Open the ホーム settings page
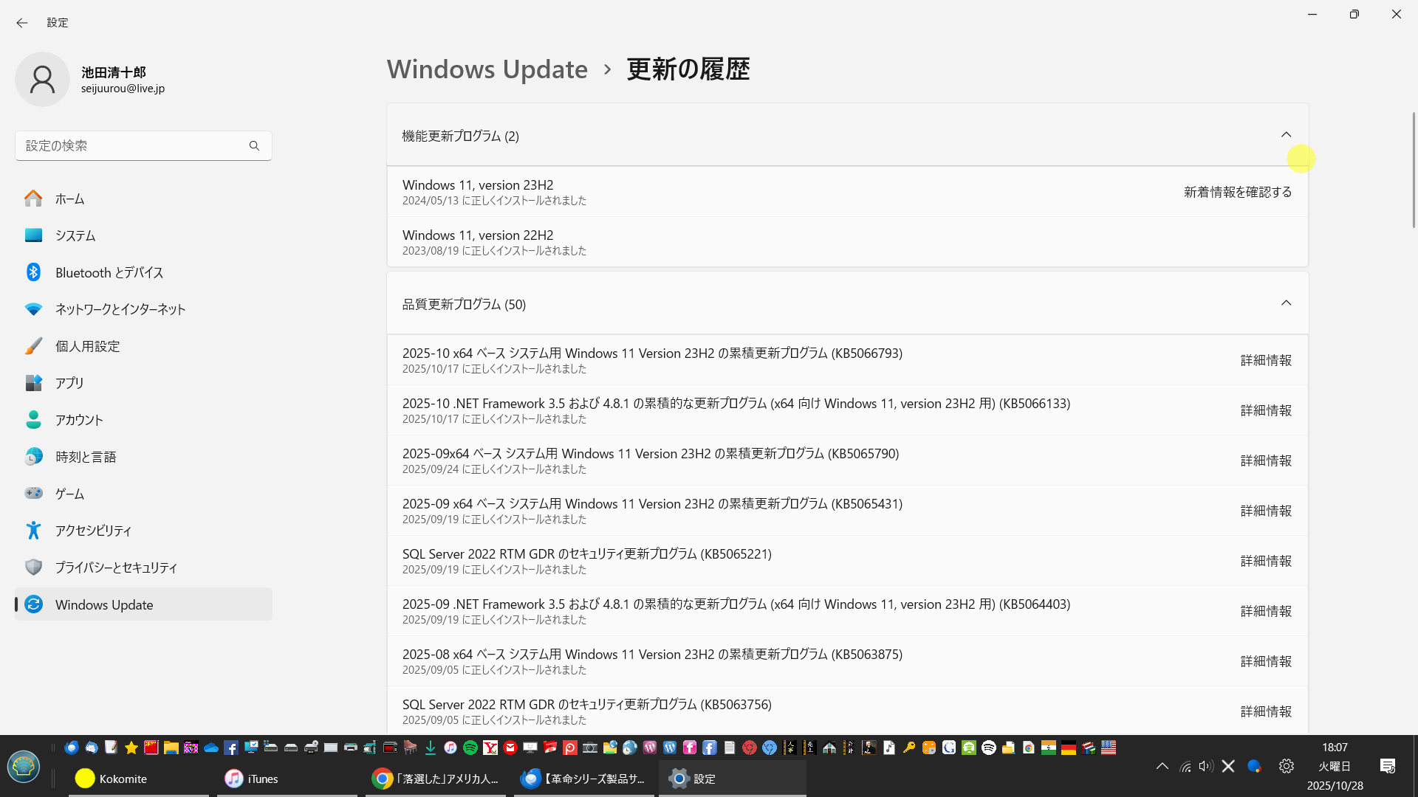The width and height of the screenshot is (1418, 797). [143, 199]
